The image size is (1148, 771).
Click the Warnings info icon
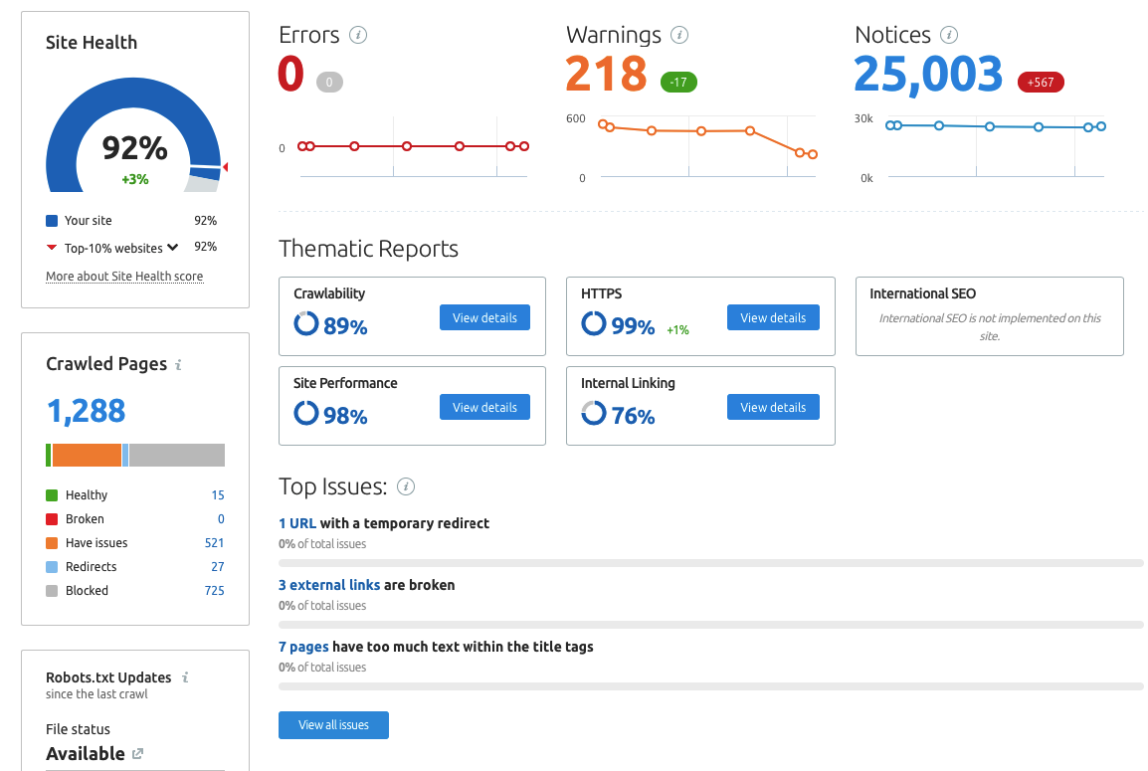pos(679,34)
